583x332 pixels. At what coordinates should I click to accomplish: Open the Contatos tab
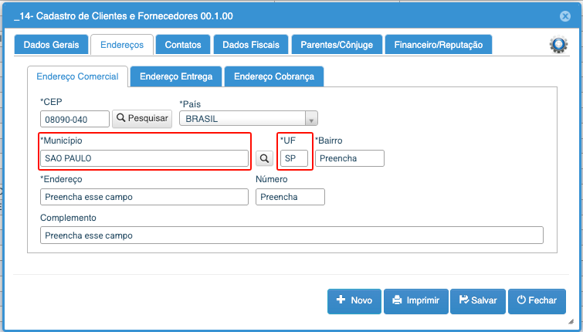(x=183, y=45)
